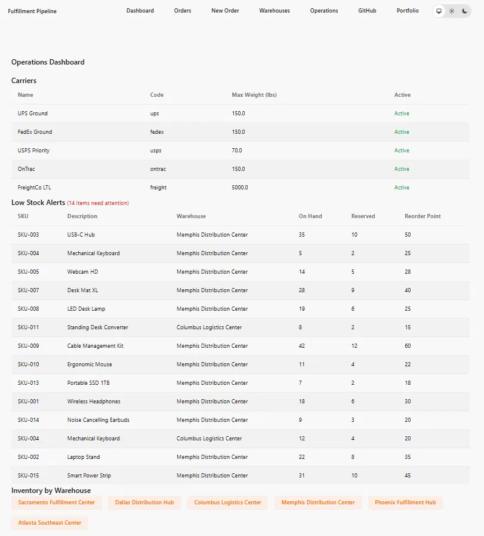Open the GitHub nav link

click(x=367, y=11)
